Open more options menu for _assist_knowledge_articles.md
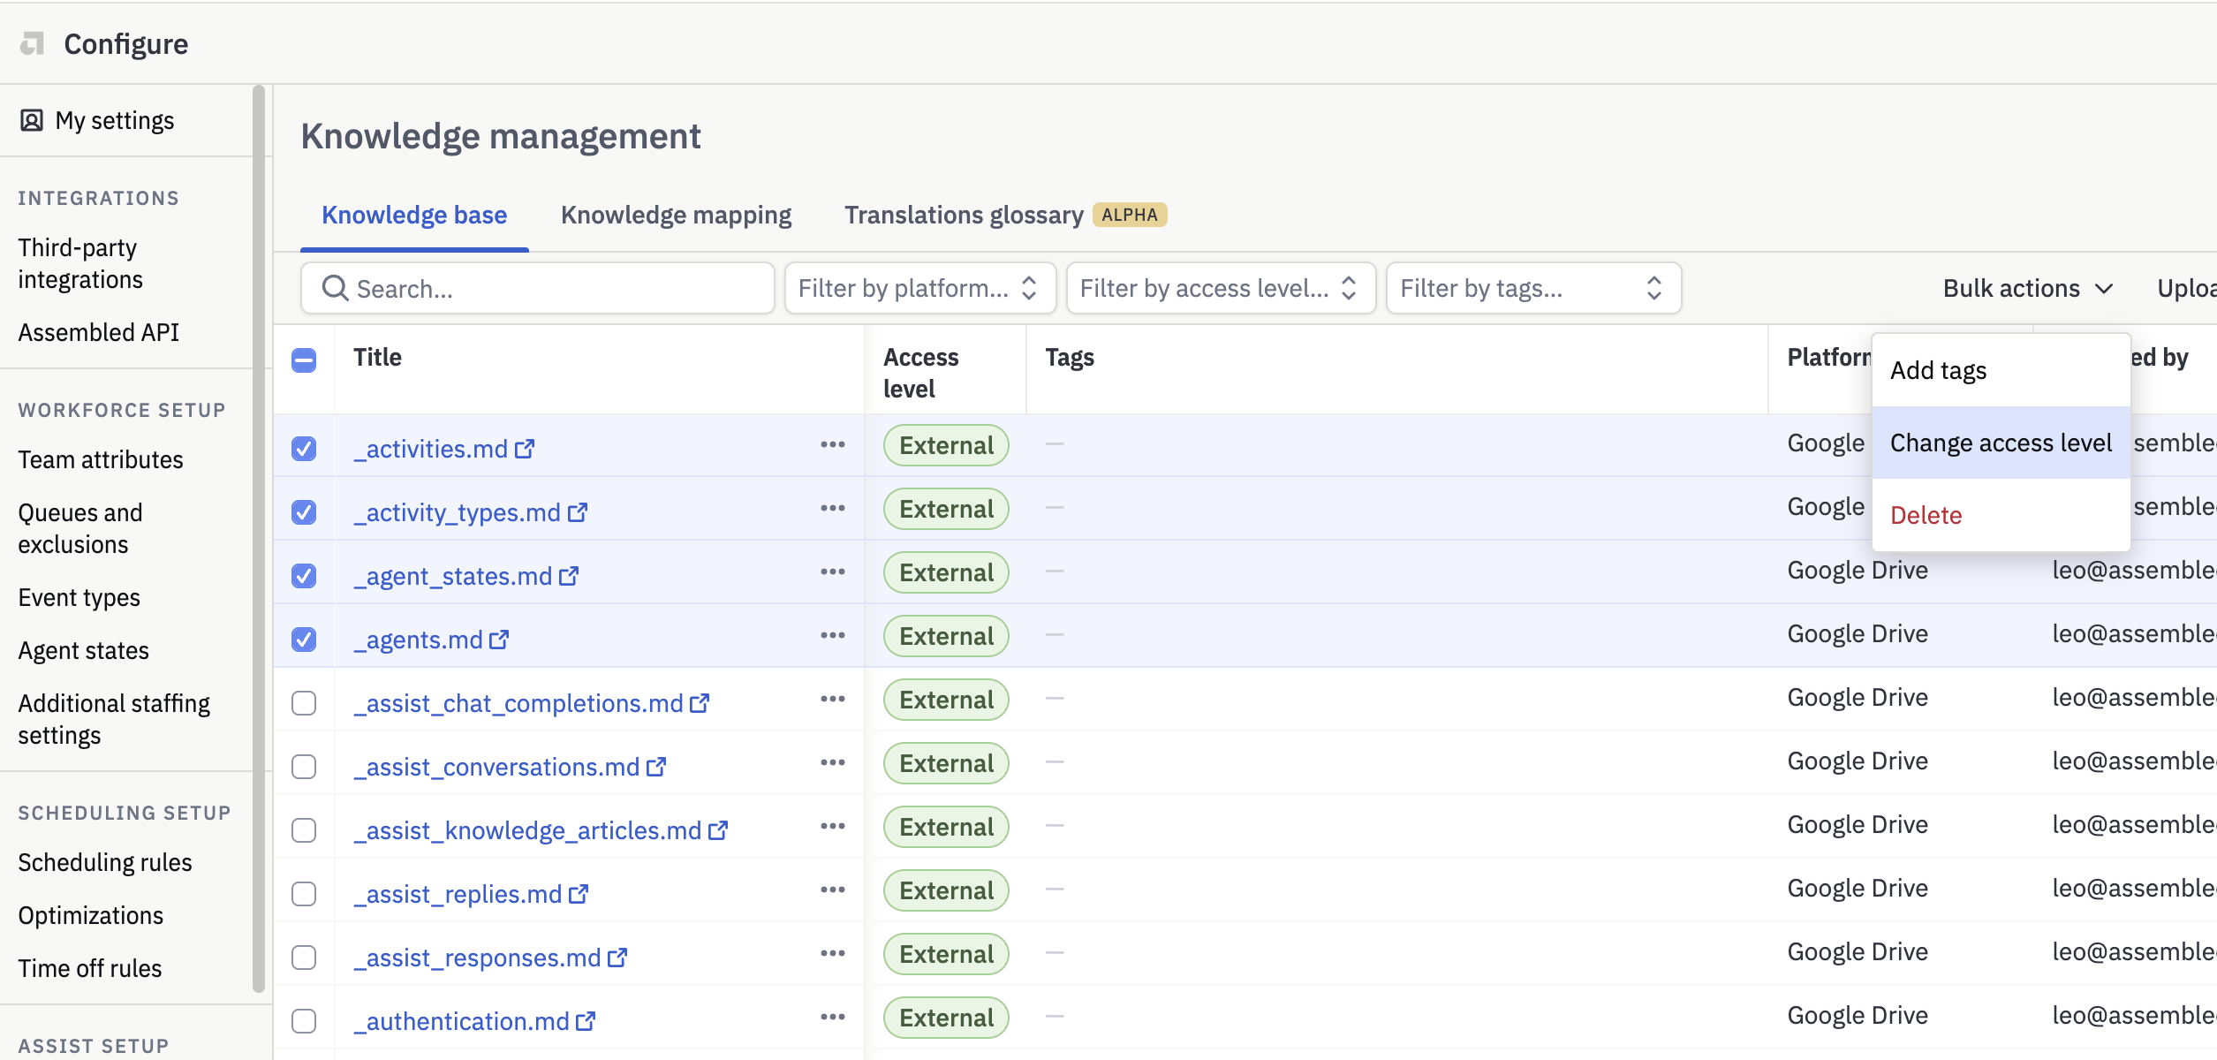The image size is (2217, 1060). (x=833, y=826)
